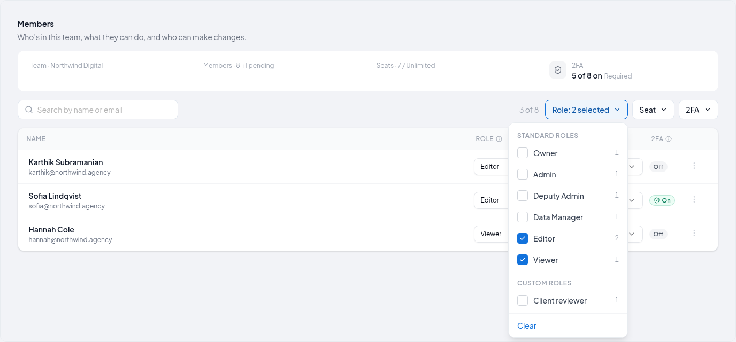
Task: Change Sofia Lindqvist's Editor role dropdown
Action: coord(491,200)
